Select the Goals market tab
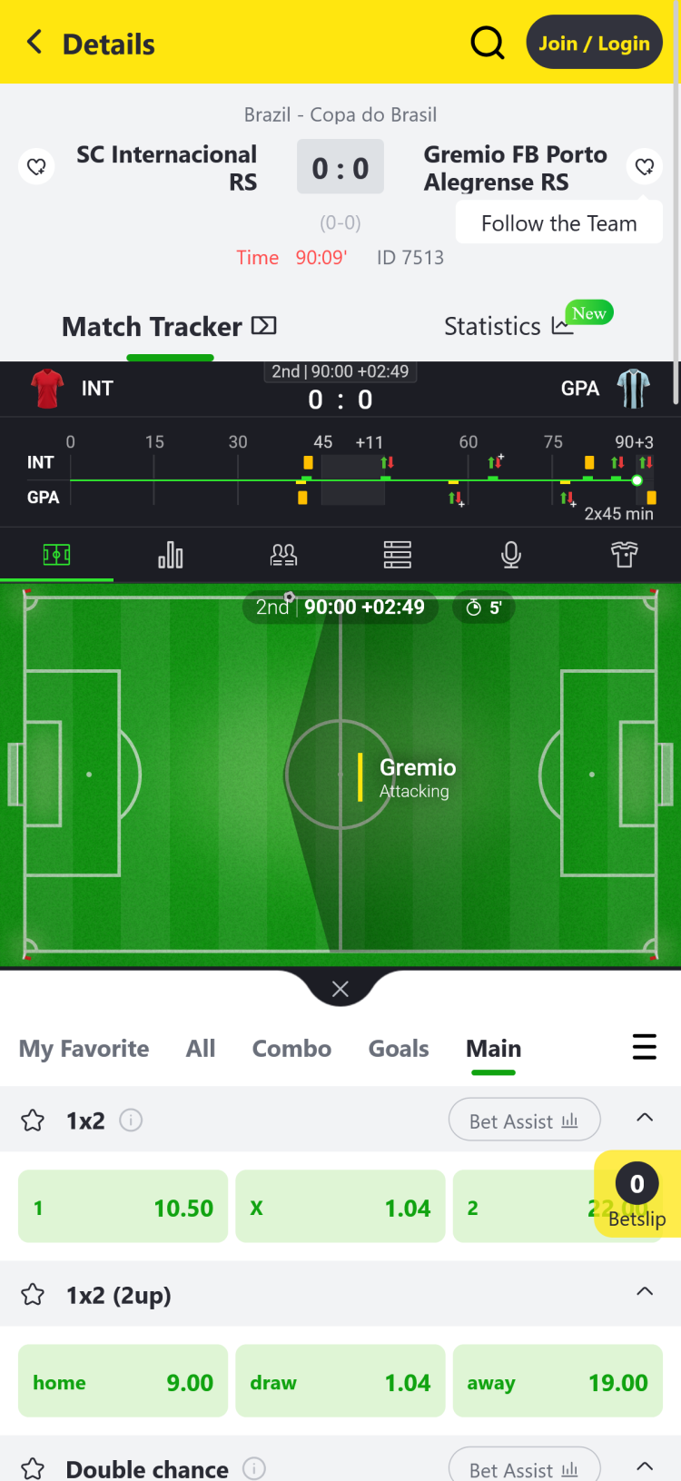This screenshot has width=681, height=1481. (399, 1049)
